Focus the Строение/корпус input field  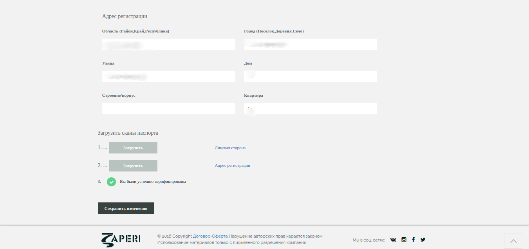[169, 108]
